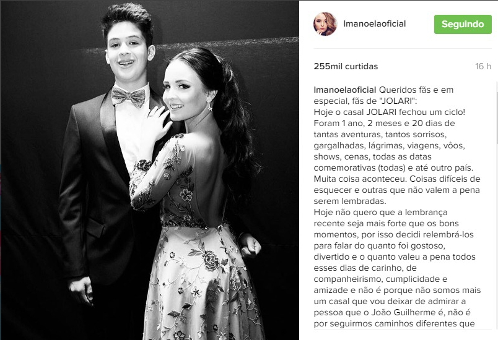Click the word "companheirismo" in the caption
Screen dimensions: 498x340
(348, 279)
